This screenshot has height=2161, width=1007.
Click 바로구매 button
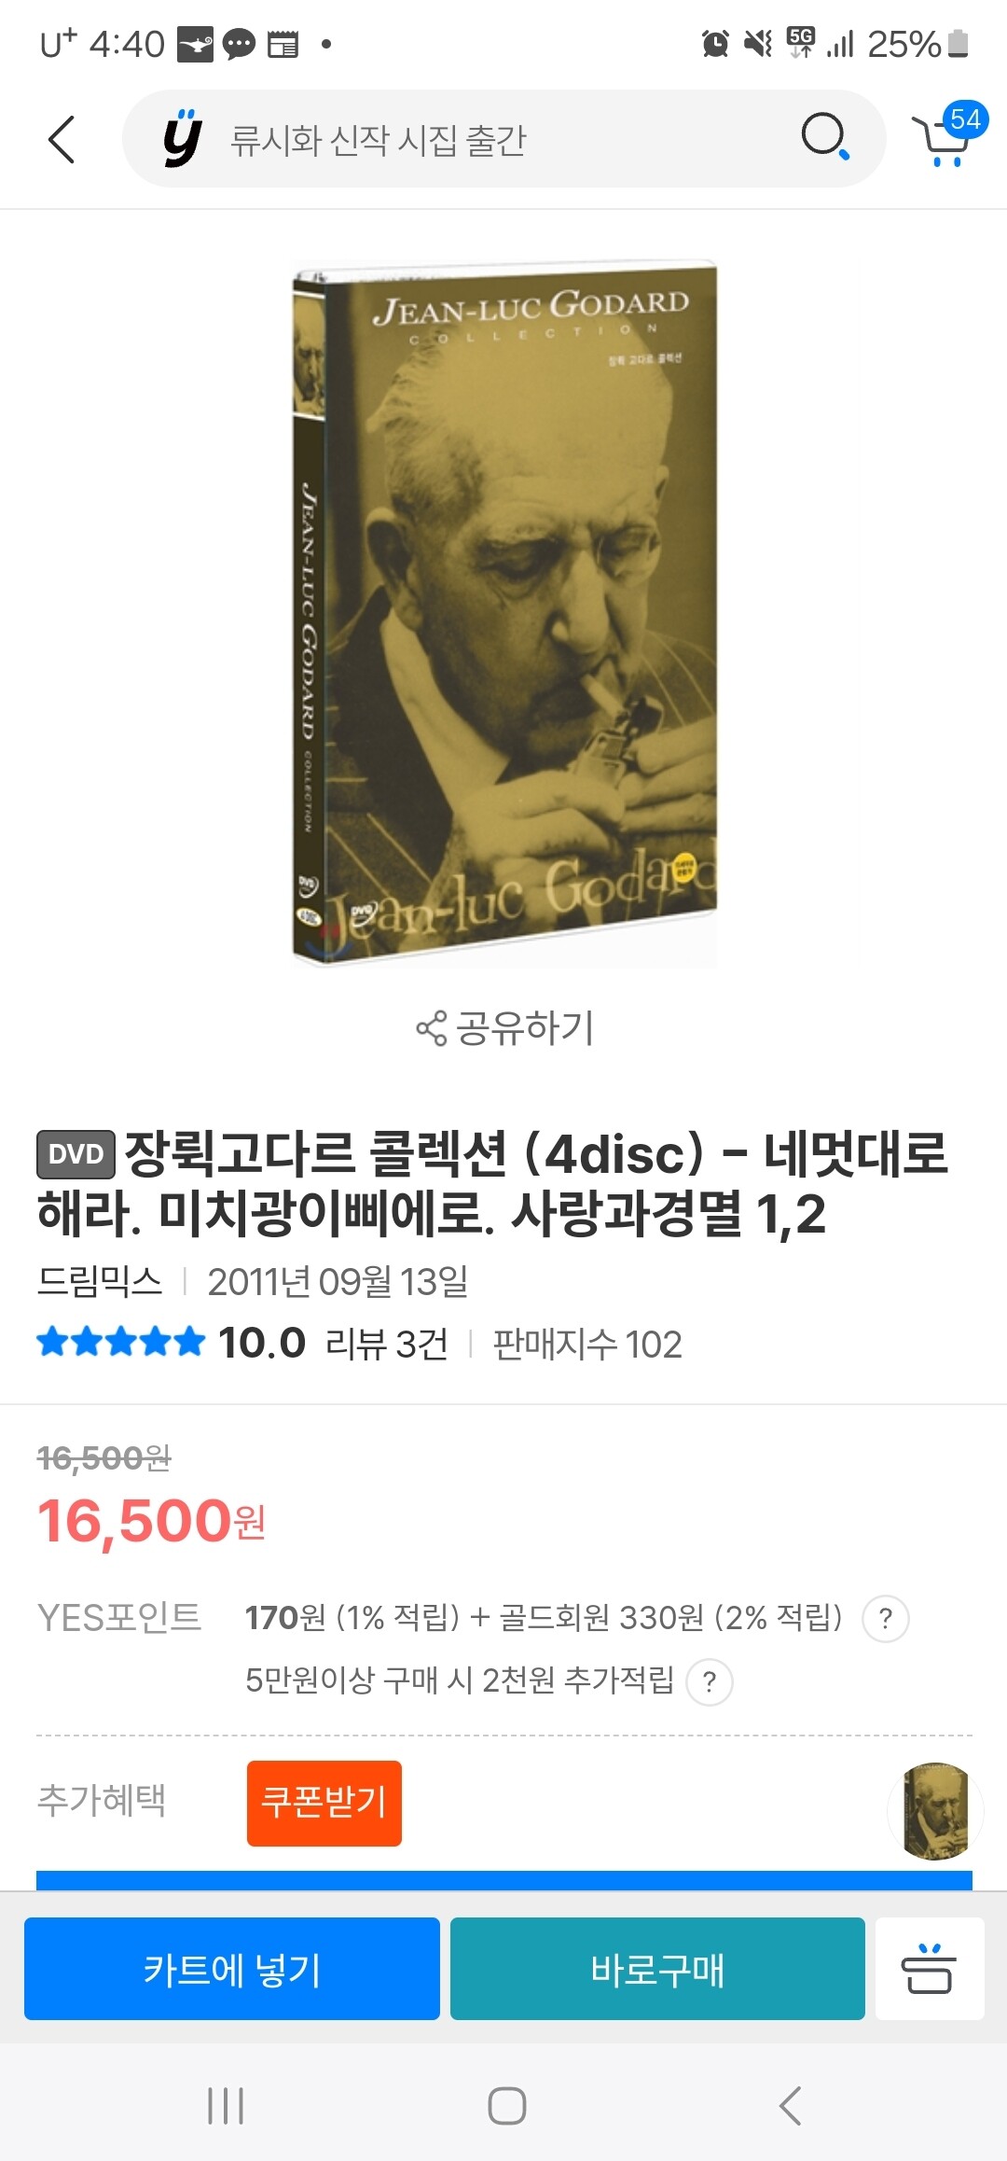[x=657, y=1969]
